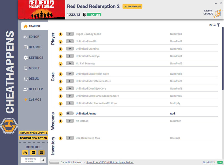Open the CoSMOS sidebar tab
Screen dimensions: 224x165
click(33, 100)
